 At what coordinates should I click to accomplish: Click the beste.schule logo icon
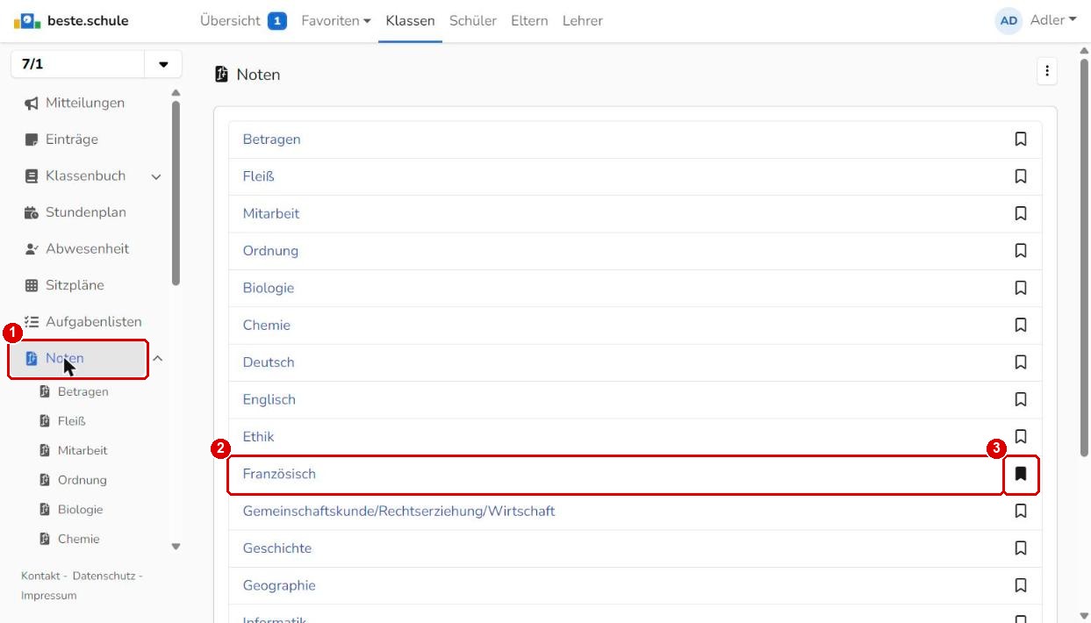27,20
